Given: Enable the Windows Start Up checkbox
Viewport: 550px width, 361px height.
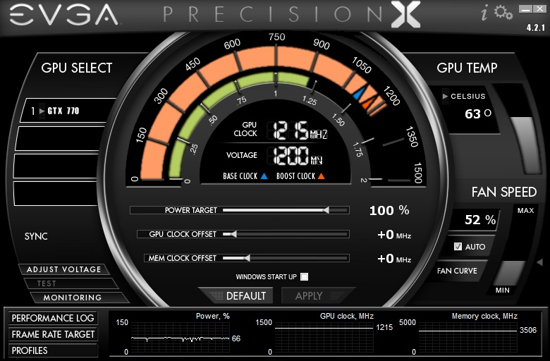Looking at the screenshot, I should [305, 277].
